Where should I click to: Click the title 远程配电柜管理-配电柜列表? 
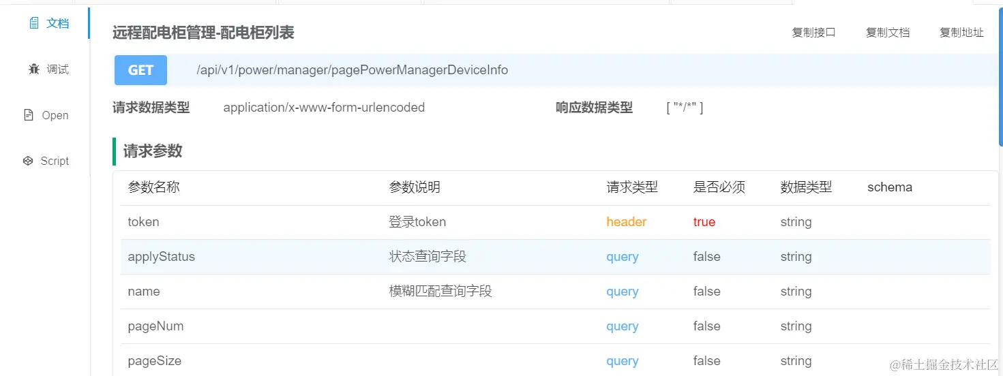click(x=203, y=32)
